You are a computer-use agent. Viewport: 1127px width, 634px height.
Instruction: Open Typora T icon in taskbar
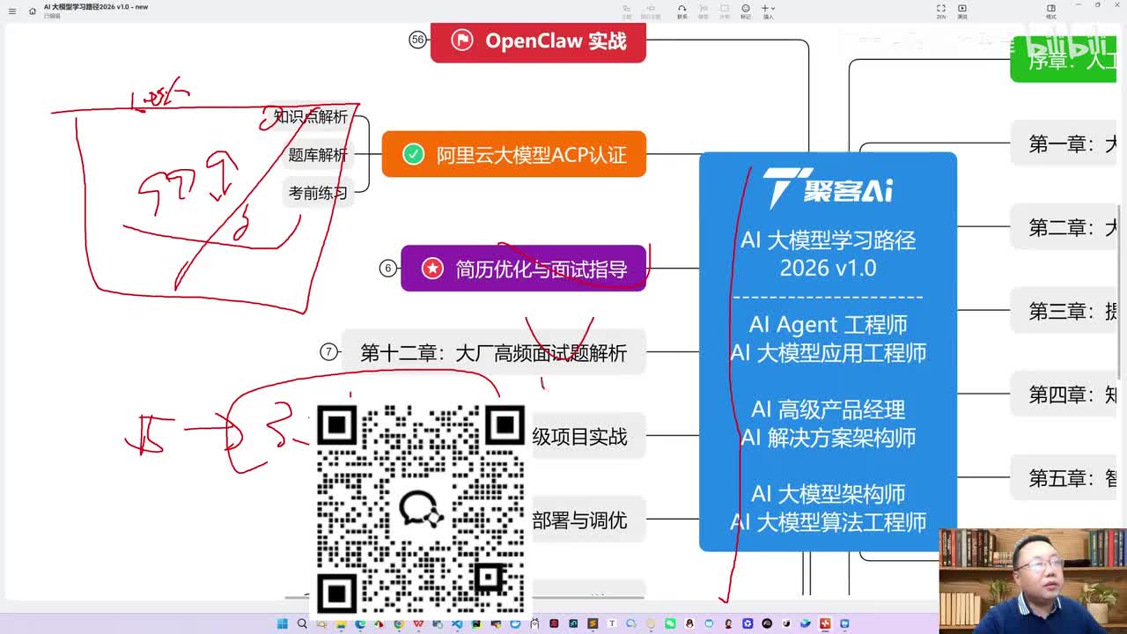611,623
